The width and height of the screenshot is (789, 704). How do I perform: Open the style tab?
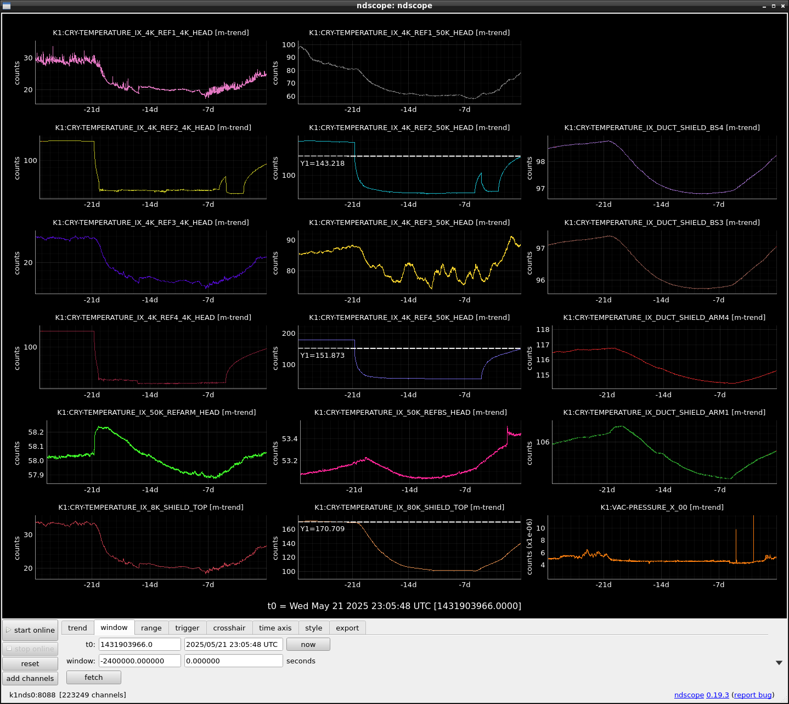[314, 628]
